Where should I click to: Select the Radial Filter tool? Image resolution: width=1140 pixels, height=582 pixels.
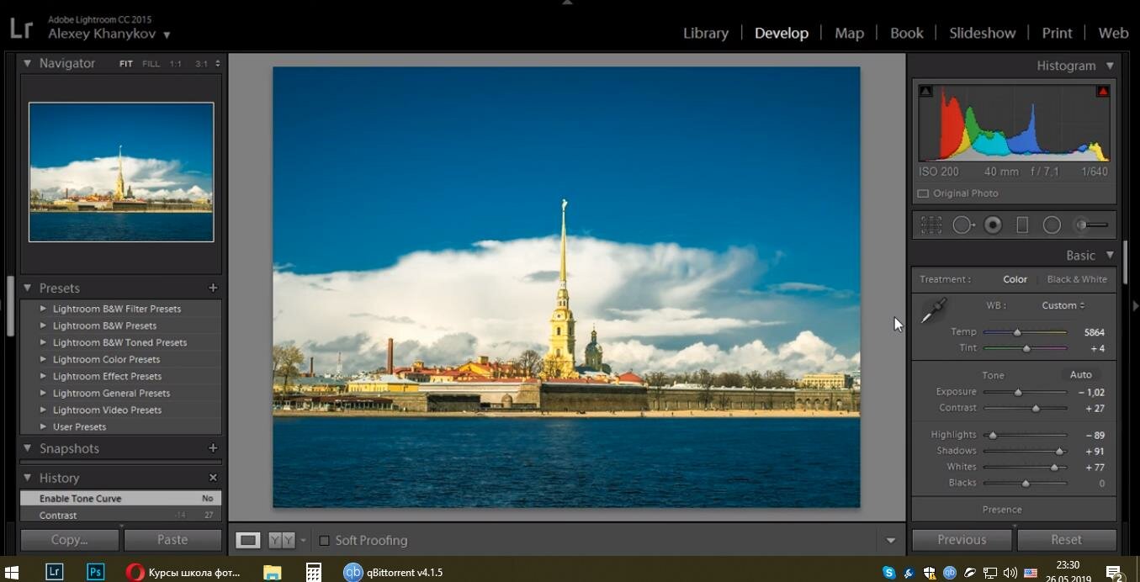pyautogui.click(x=1052, y=225)
